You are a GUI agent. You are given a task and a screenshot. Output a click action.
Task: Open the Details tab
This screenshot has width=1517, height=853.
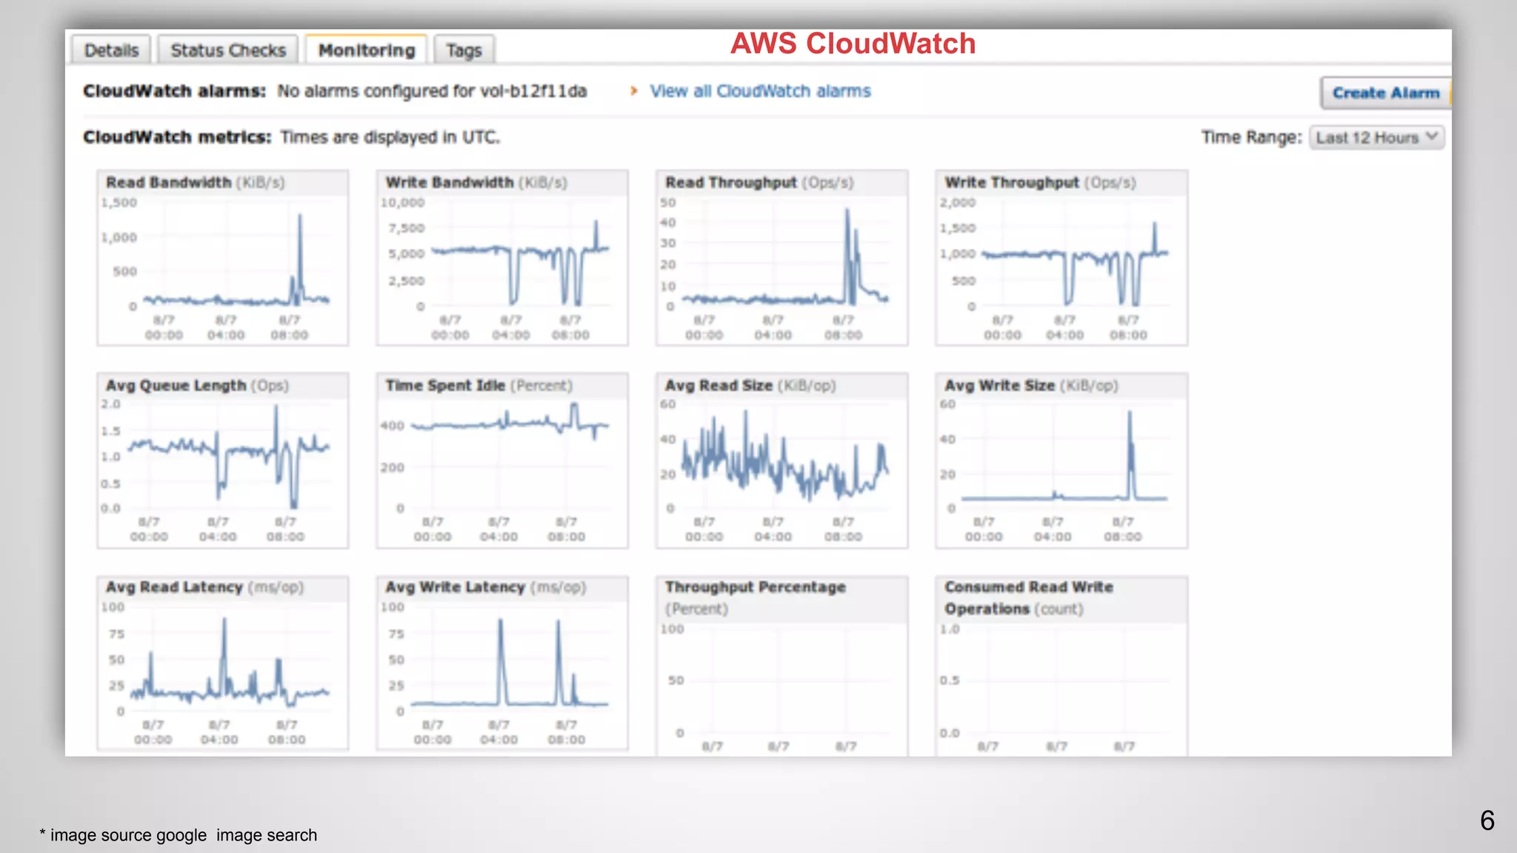click(111, 50)
